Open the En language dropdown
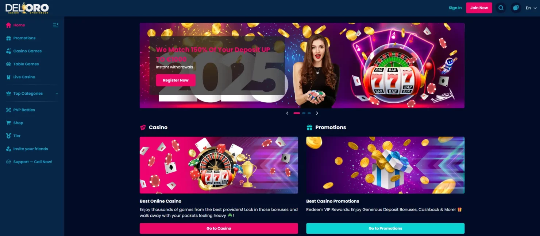Viewport: 540px width, 236px height. (531, 8)
